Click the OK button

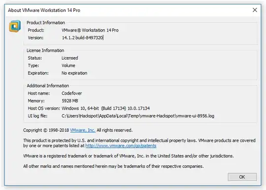click(x=242, y=177)
